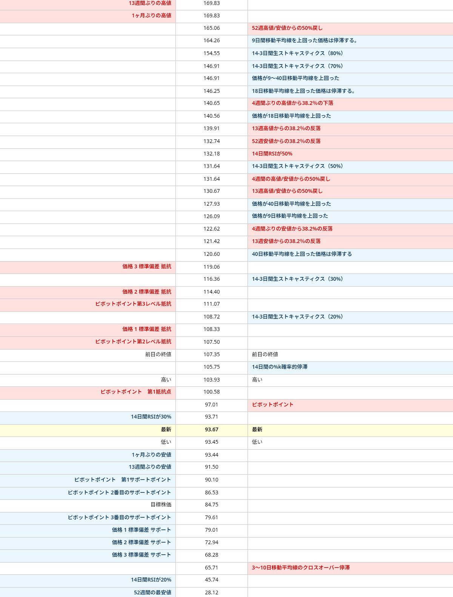The image size is (453, 597).
Task: Click the '13週間ぶりの安値' label
Action: pos(150,467)
